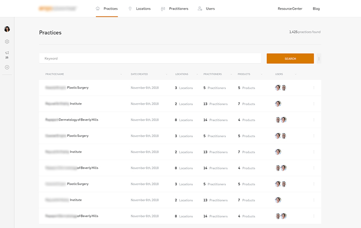Click user avatar in third Institute row
This screenshot has width=361, height=228.
278,200
